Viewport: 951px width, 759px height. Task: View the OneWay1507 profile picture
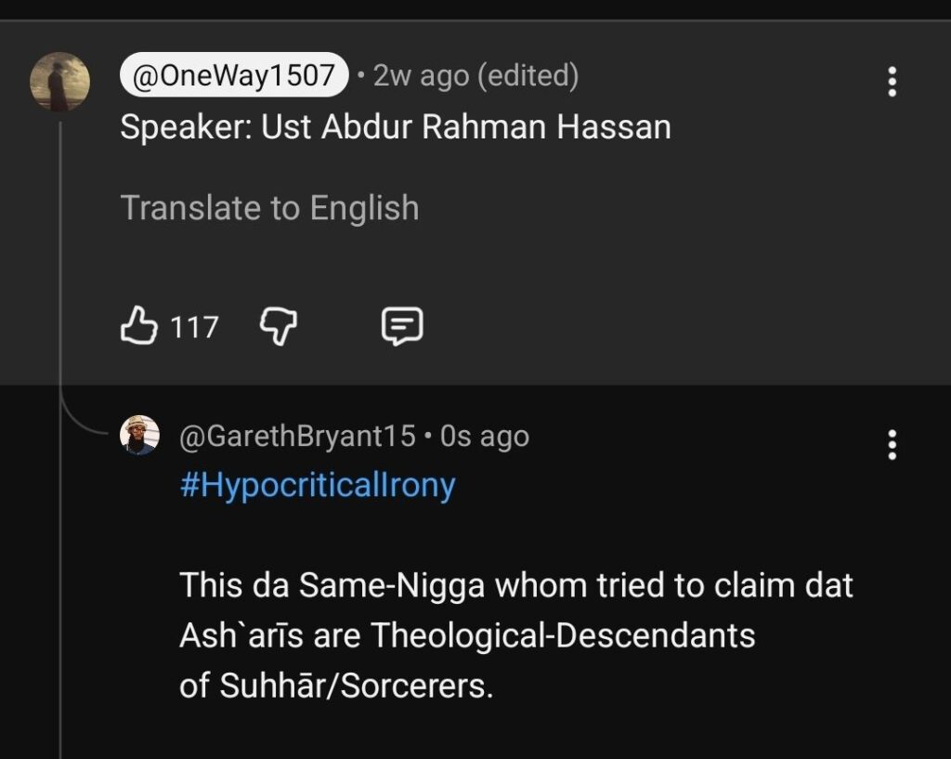point(60,82)
